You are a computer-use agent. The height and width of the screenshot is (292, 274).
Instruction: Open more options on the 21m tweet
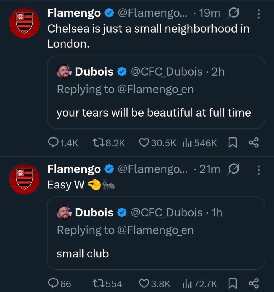click(259, 170)
